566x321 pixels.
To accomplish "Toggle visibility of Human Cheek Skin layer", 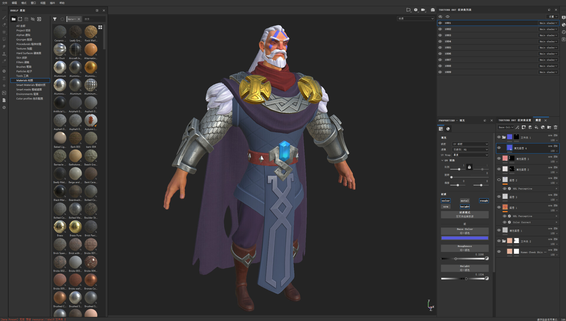I will 499,251.
